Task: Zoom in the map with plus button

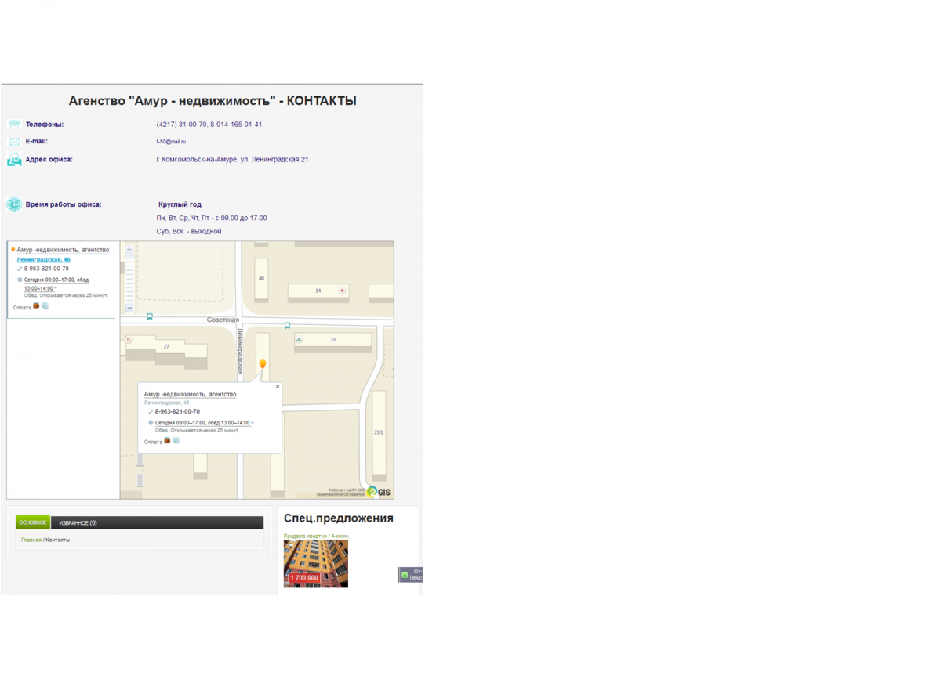Action: click(129, 250)
